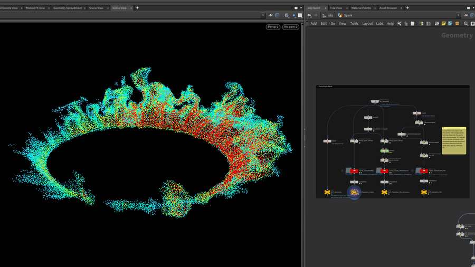Select the Cache_FlameSimPts file cache node
Screen dimensions: 475x267
(353, 171)
